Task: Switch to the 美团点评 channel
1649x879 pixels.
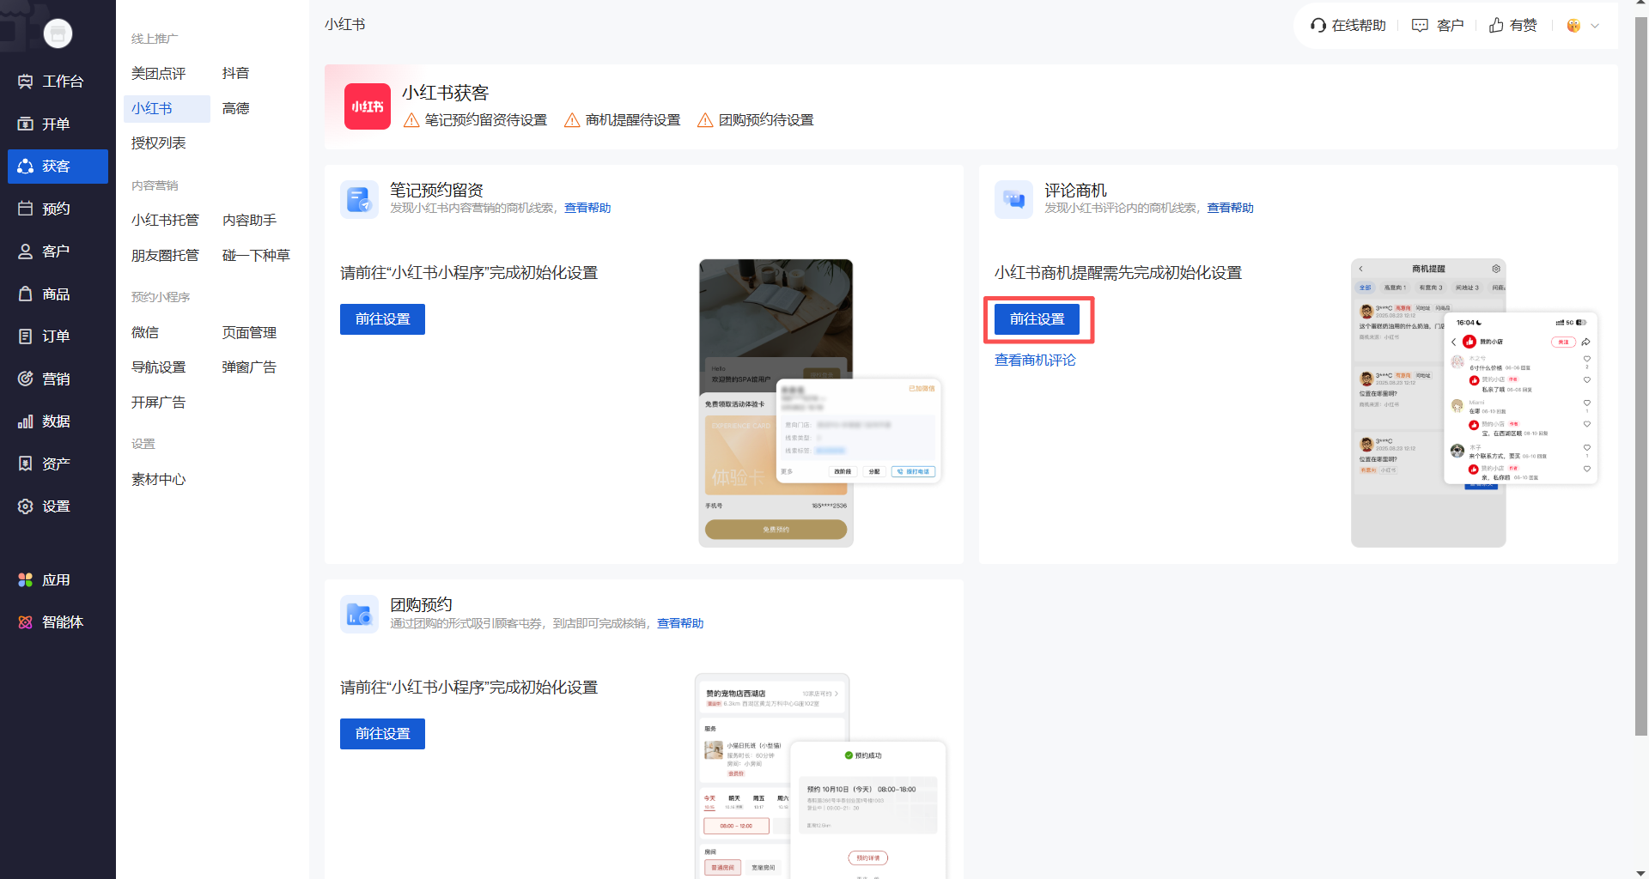Action: click(158, 73)
